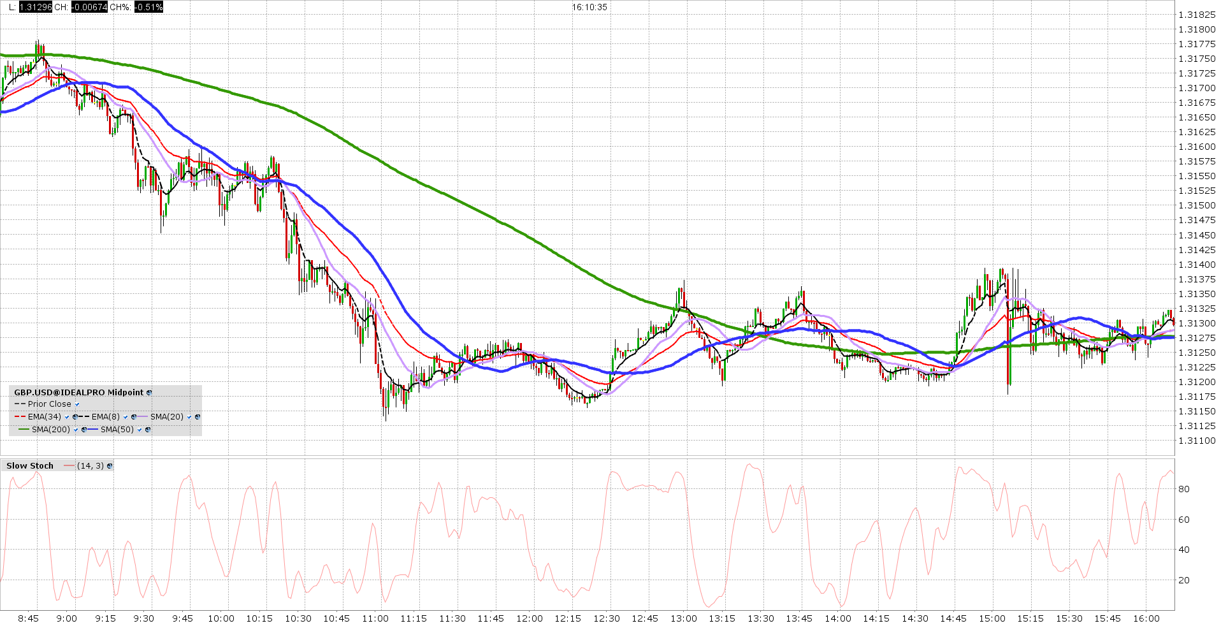Click the 1.31500 price axis label
The image size is (1221, 628).
(x=1197, y=205)
